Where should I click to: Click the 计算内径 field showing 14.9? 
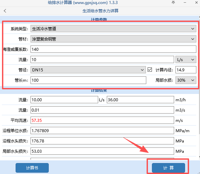point(186,70)
